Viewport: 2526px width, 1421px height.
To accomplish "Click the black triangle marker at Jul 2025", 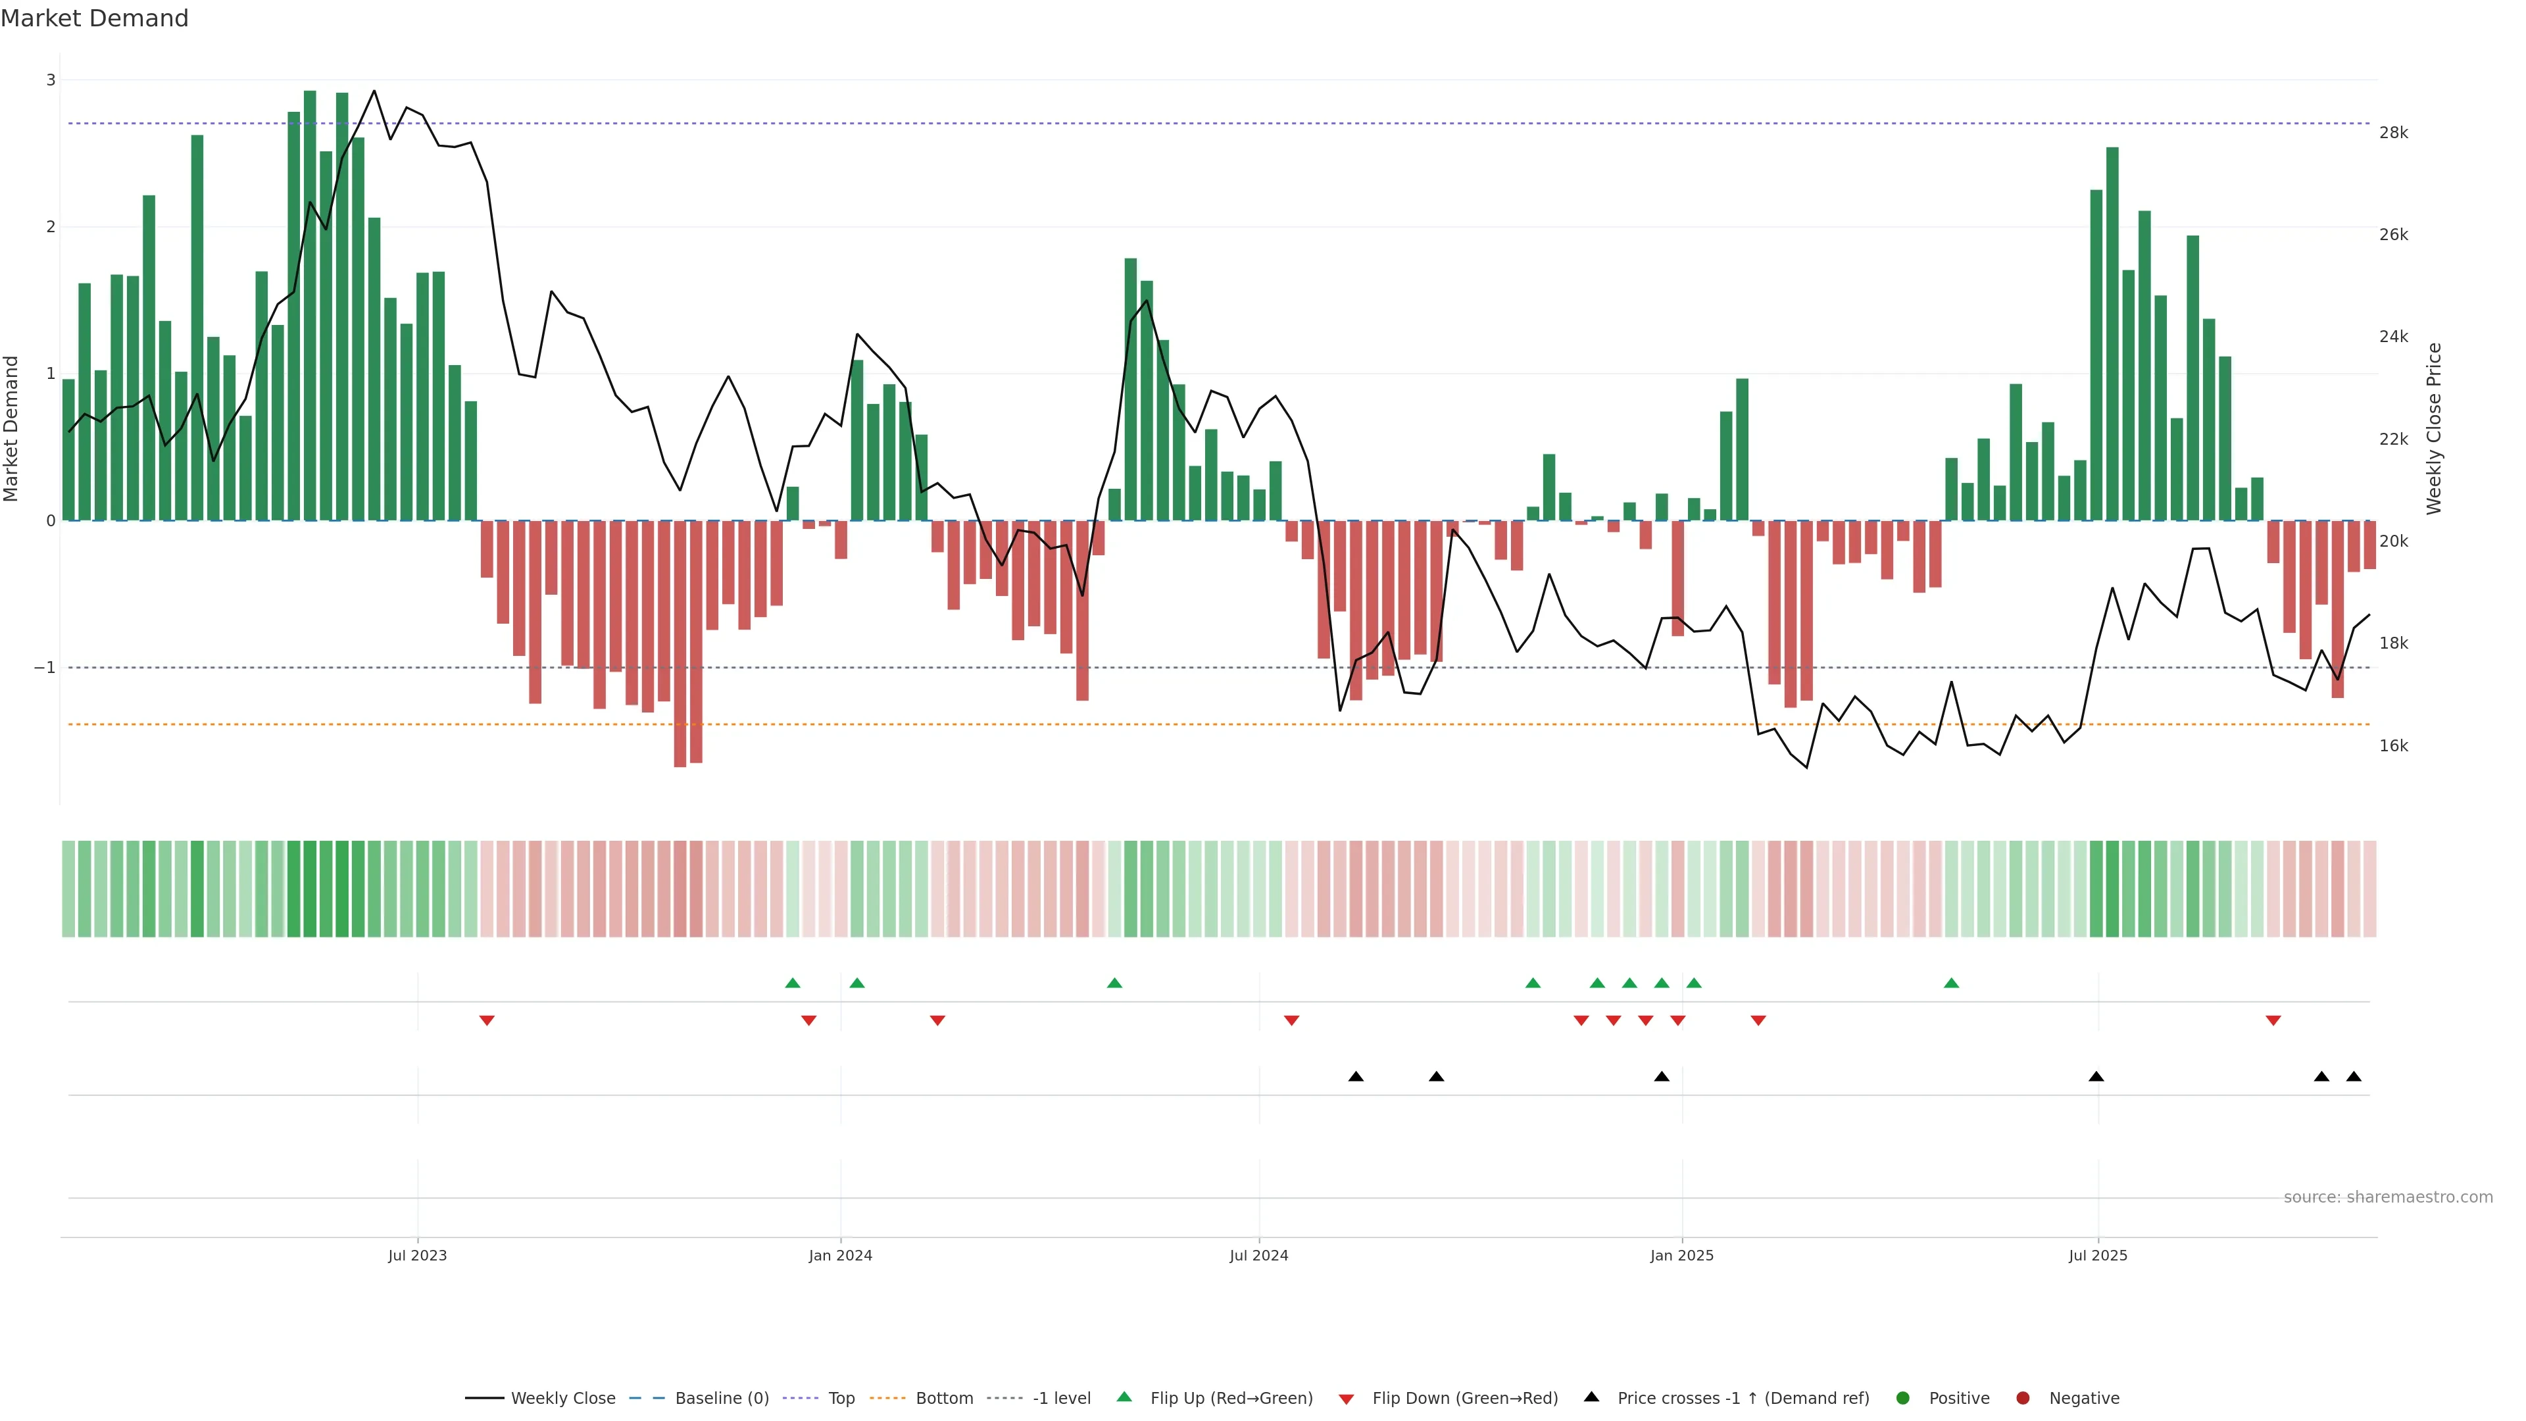I will (x=2096, y=1077).
